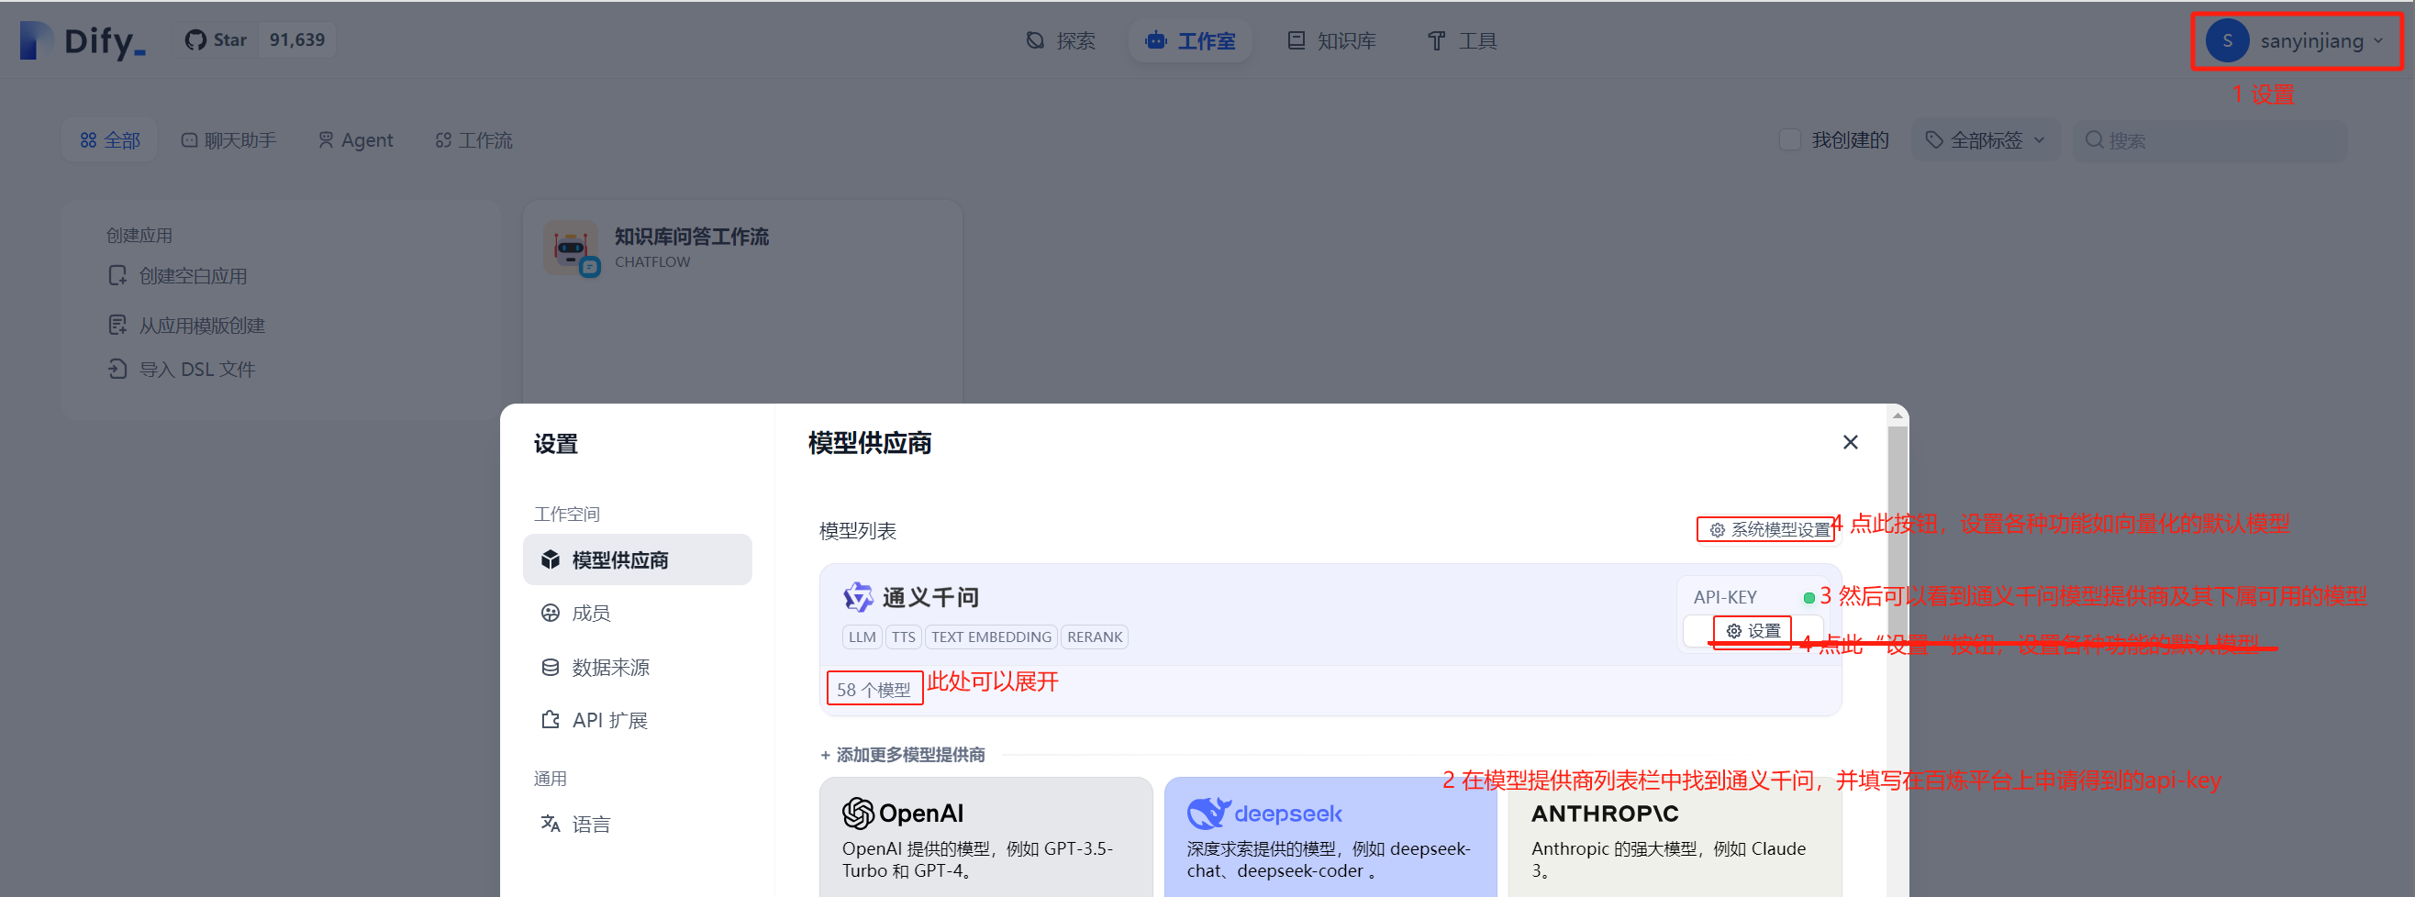Click the RERANK tag on 通义千问

point(1094,637)
